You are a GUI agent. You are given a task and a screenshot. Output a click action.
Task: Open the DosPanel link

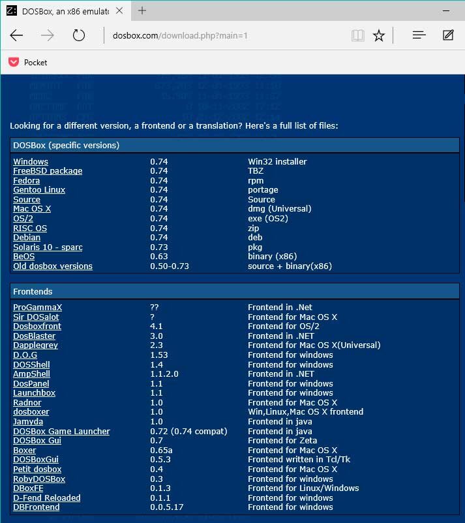pos(31,383)
